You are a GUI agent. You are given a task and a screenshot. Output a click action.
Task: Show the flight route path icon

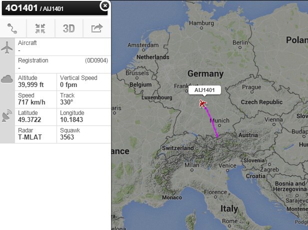pos(12,28)
